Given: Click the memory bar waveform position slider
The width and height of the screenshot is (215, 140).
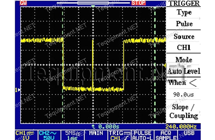Looking at the screenshot, I should 93,3.
